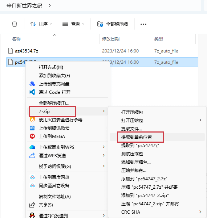Viewport: 207px width, 218px height.
Task: Click the sort arrows icon
Action: (33, 24)
